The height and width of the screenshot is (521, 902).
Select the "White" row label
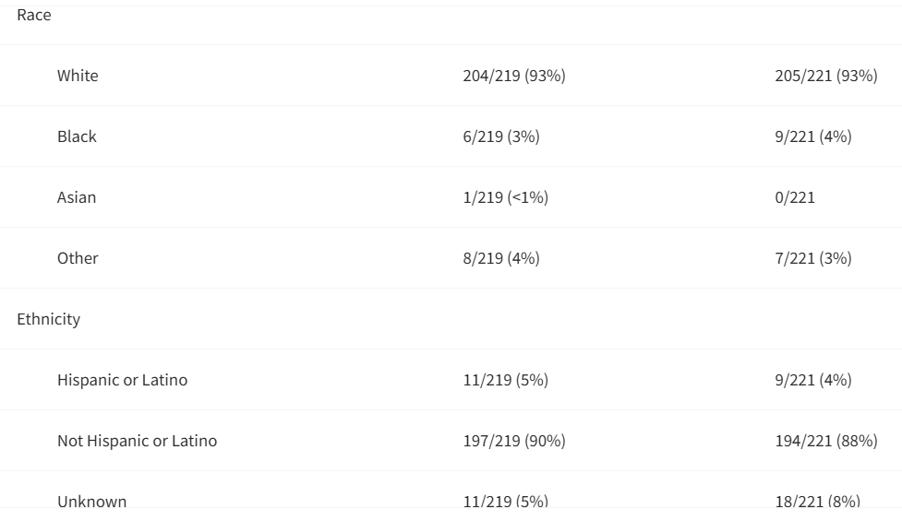click(x=78, y=76)
